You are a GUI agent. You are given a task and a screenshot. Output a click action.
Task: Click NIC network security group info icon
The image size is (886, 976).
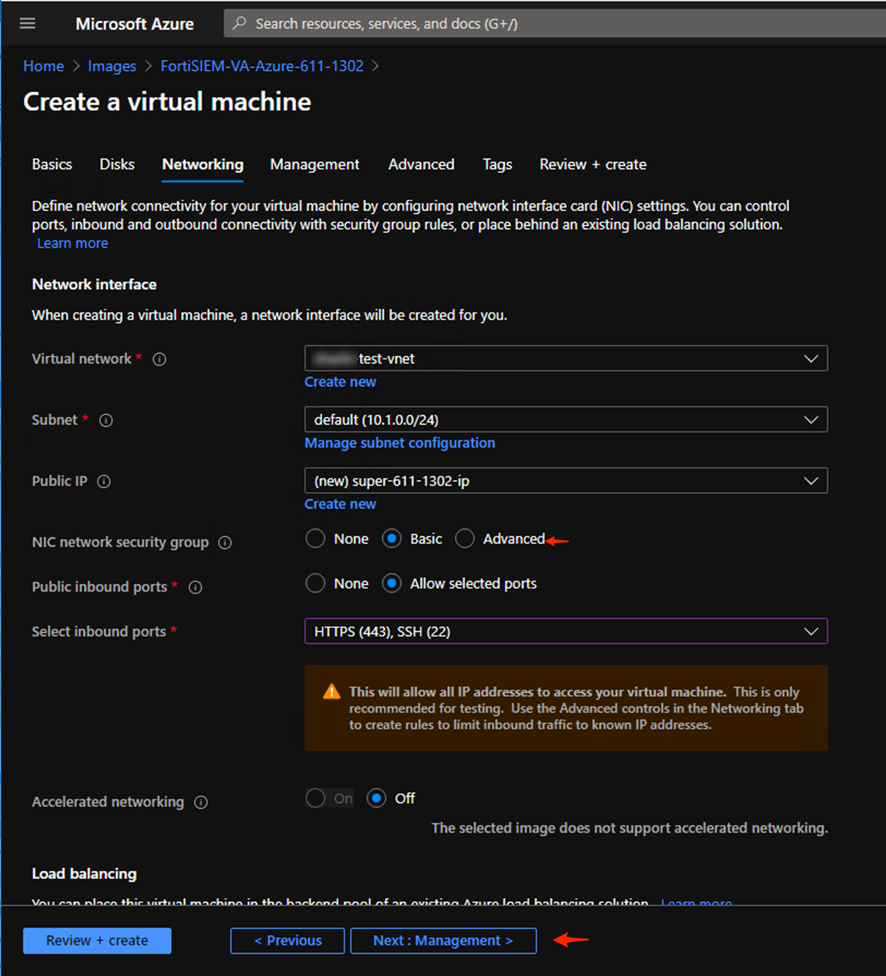click(x=225, y=543)
